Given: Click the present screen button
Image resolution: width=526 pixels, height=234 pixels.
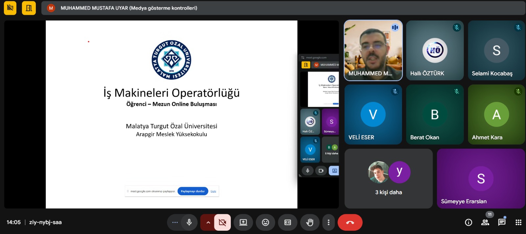Looking at the screenshot, I should [243, 223].
